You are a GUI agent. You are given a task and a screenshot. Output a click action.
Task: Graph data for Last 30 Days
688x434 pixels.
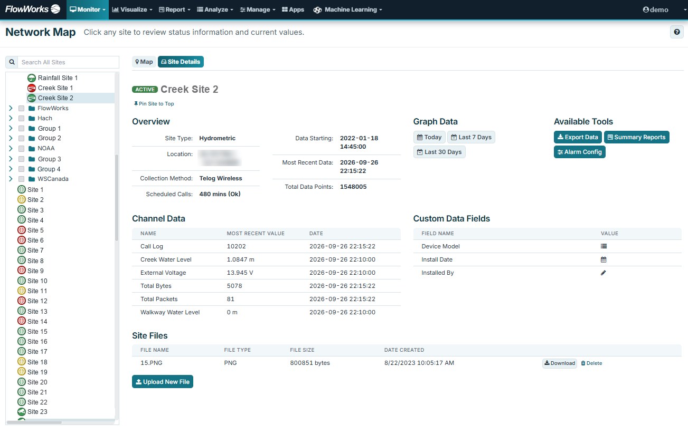point(439,152)
